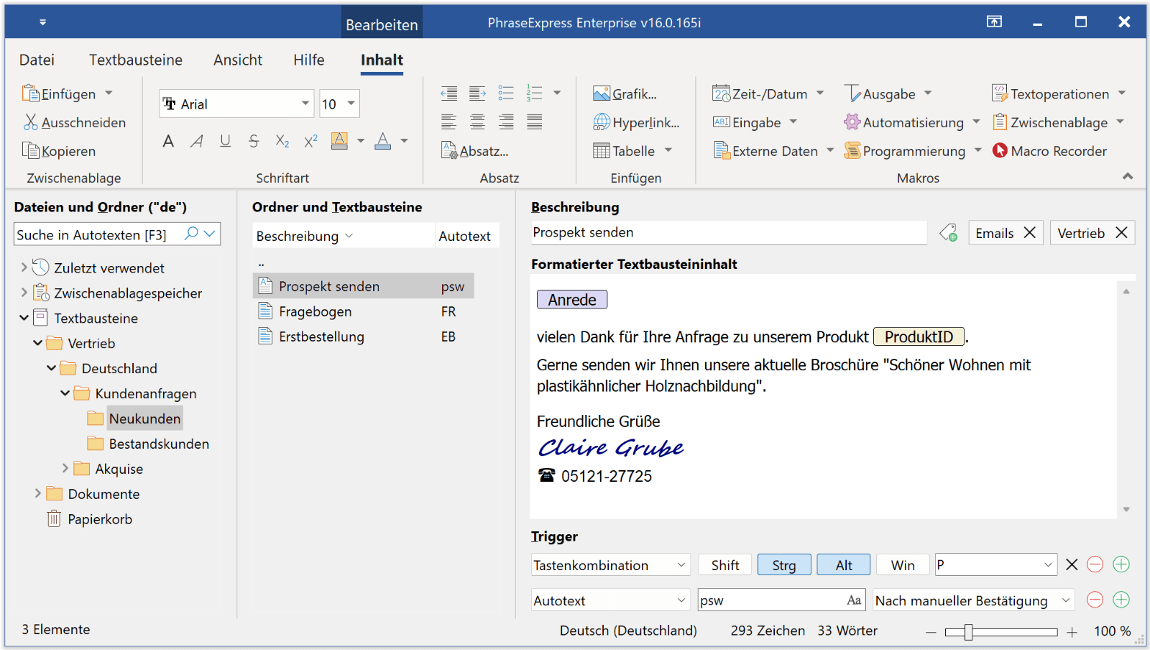The height and width of the screenshot is (650, 1150).
Task: Click the decrease indent icon
Action: (449, 93)
